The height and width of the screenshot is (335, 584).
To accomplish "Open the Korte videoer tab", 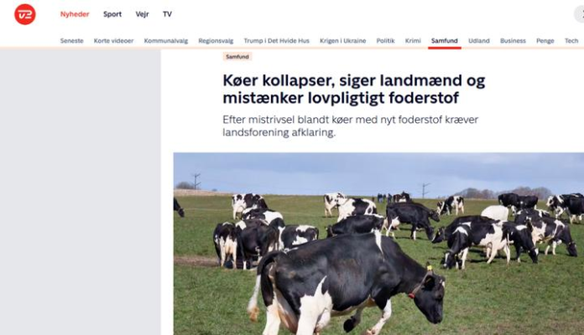I will point(113,41).
